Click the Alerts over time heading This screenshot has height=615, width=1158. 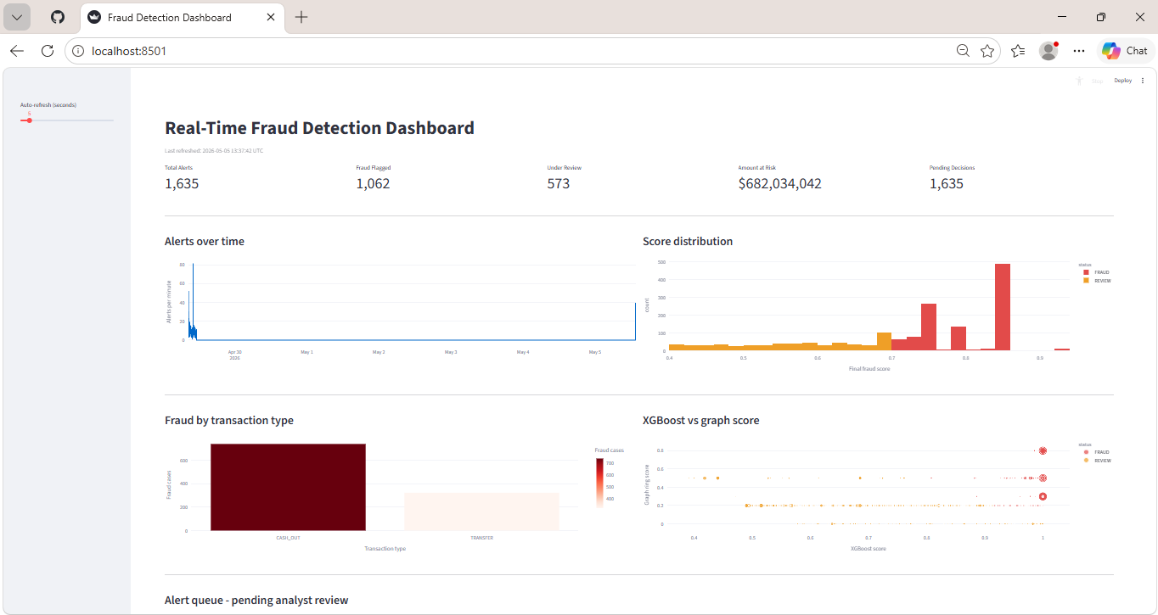pyautogui.click(x=205, y=242)
